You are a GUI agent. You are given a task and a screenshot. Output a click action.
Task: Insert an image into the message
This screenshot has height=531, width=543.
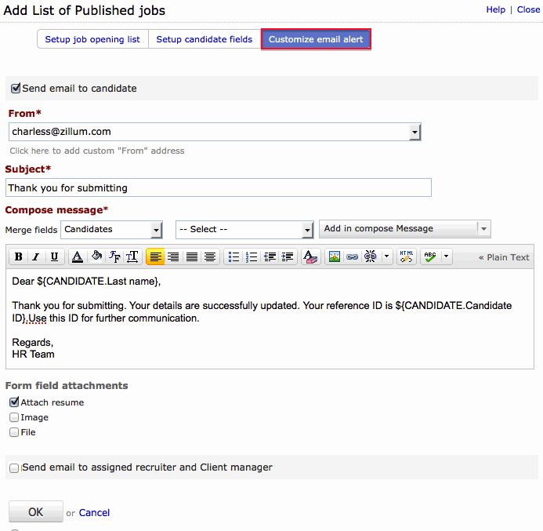click(334, 256)
